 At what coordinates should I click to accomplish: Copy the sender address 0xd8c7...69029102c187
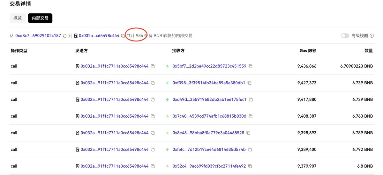click(64, 36)
